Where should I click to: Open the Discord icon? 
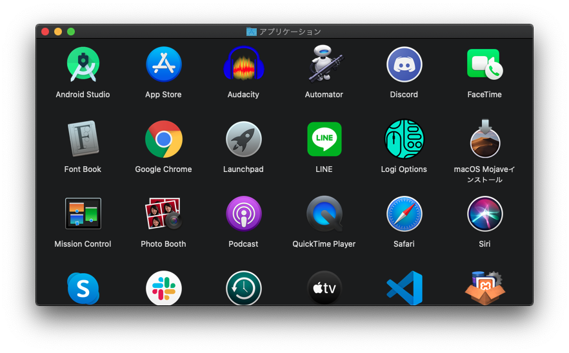pyautogui.click(x=404, y=64)
